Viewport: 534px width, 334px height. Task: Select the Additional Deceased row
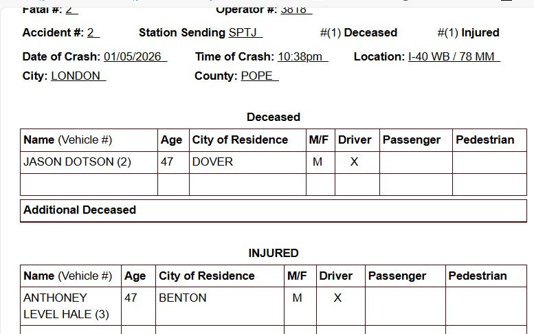tap(274, 210)
